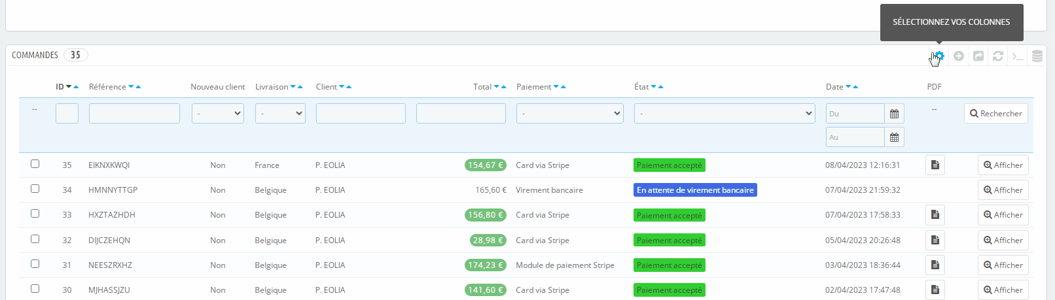This screenshot has height=300, width=1055.
Task: Open PDF invoice for order MJHASSJZU
Action: pyautogui.click(x=935, y=290)
